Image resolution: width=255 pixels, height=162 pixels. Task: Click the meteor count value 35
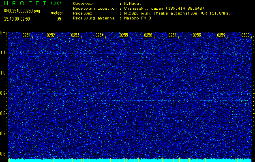click(59, 19)
